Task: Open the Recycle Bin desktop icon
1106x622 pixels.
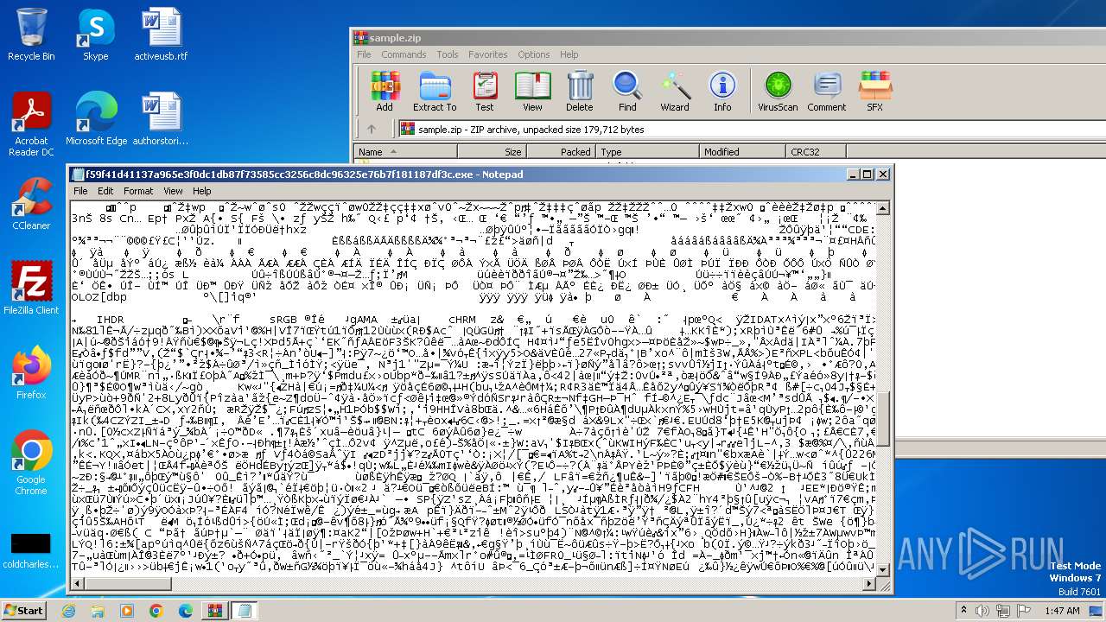Action: tap(31, 35)
